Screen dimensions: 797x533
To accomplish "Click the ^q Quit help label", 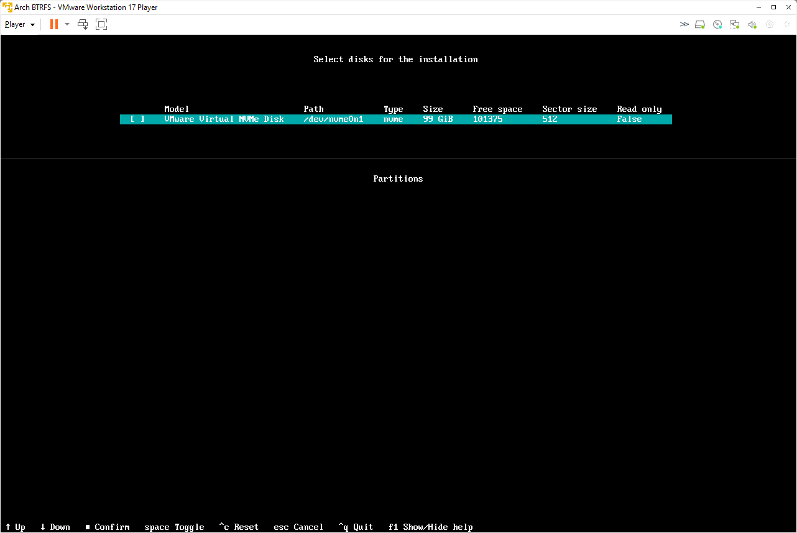I will 356,527.
